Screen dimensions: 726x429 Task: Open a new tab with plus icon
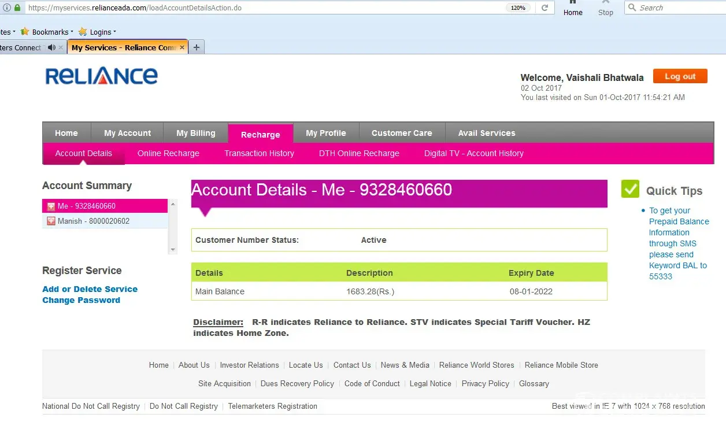(x=197, y=47)
